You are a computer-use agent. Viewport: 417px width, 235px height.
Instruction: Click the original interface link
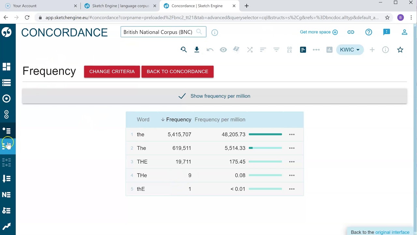392,232
